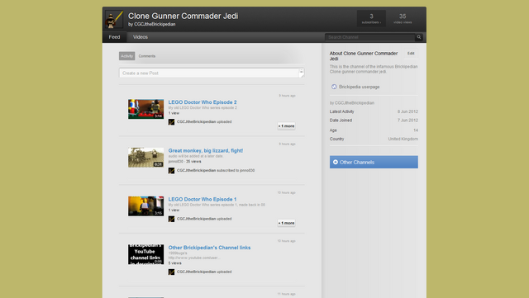
Task: Click the Search Channel input field
Action: 370,37
